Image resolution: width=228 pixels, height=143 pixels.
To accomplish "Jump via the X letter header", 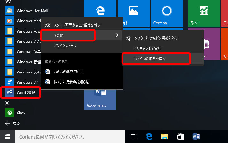I will 7,103.
